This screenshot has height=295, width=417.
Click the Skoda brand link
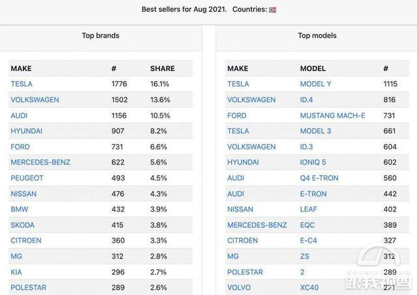pyautogui.click(x=23, y=225)
